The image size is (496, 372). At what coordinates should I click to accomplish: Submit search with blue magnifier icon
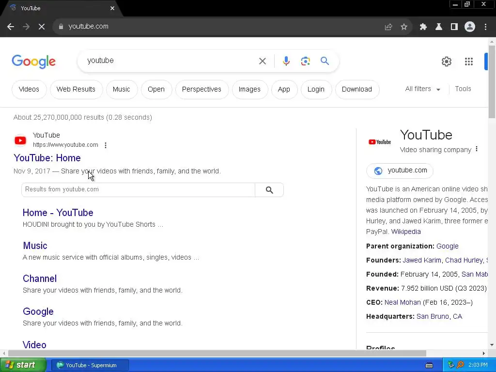tap(325, 61)
